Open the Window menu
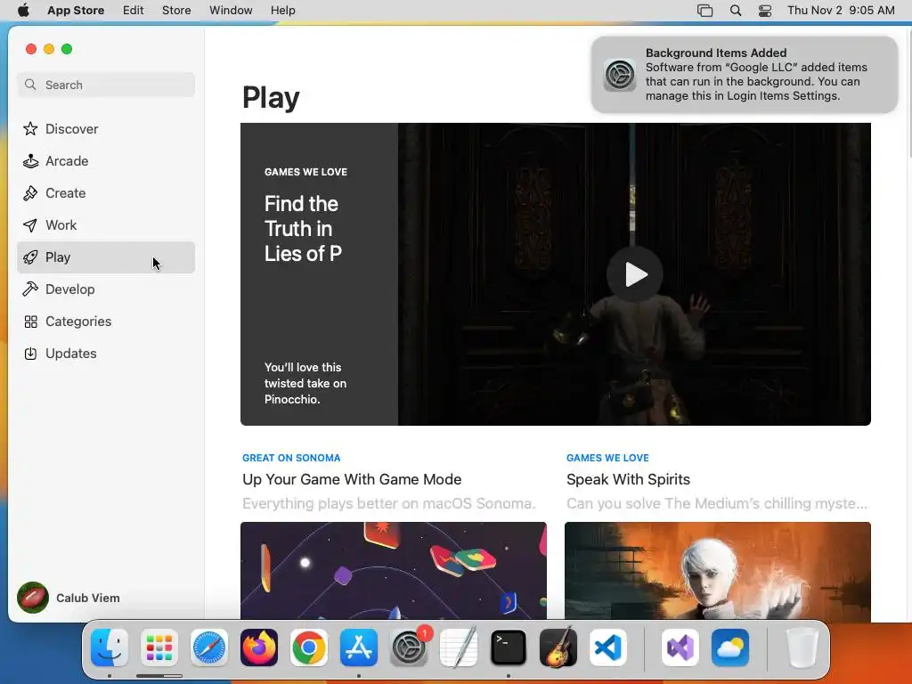The image size is (912, 684). pos(231,10)
